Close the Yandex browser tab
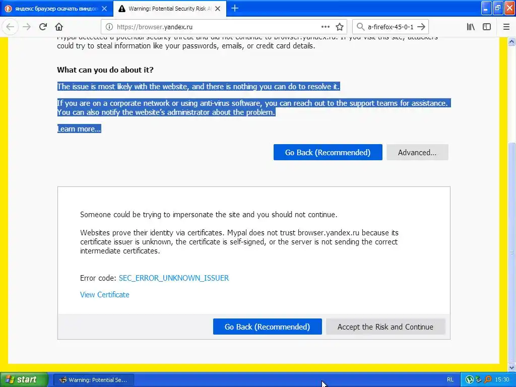 [104, 9]
